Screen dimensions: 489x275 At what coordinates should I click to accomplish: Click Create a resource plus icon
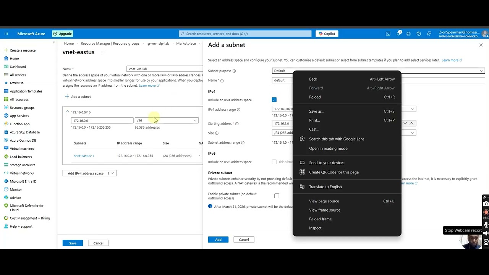click(x=6, y=50)
